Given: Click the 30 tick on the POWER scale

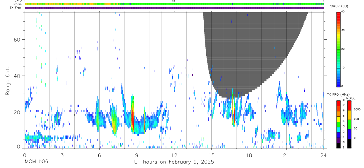Looking at the screenshot, I should pyautogui.click(x=343, y=30).
